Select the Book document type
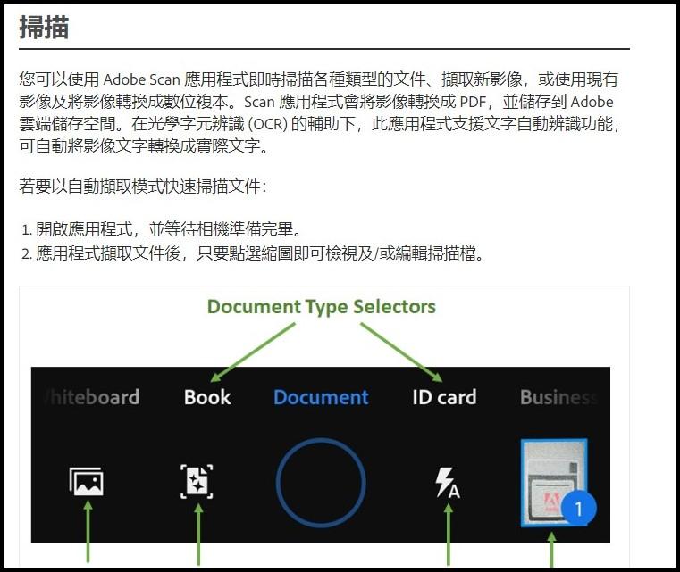The height and width of the screenshot is (572, 680). (207, 397)
